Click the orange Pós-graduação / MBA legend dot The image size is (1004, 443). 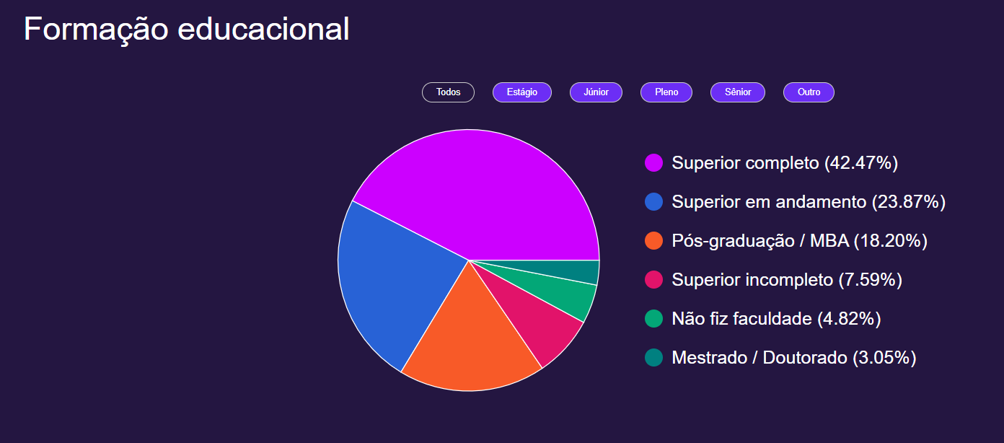(653, 240)
